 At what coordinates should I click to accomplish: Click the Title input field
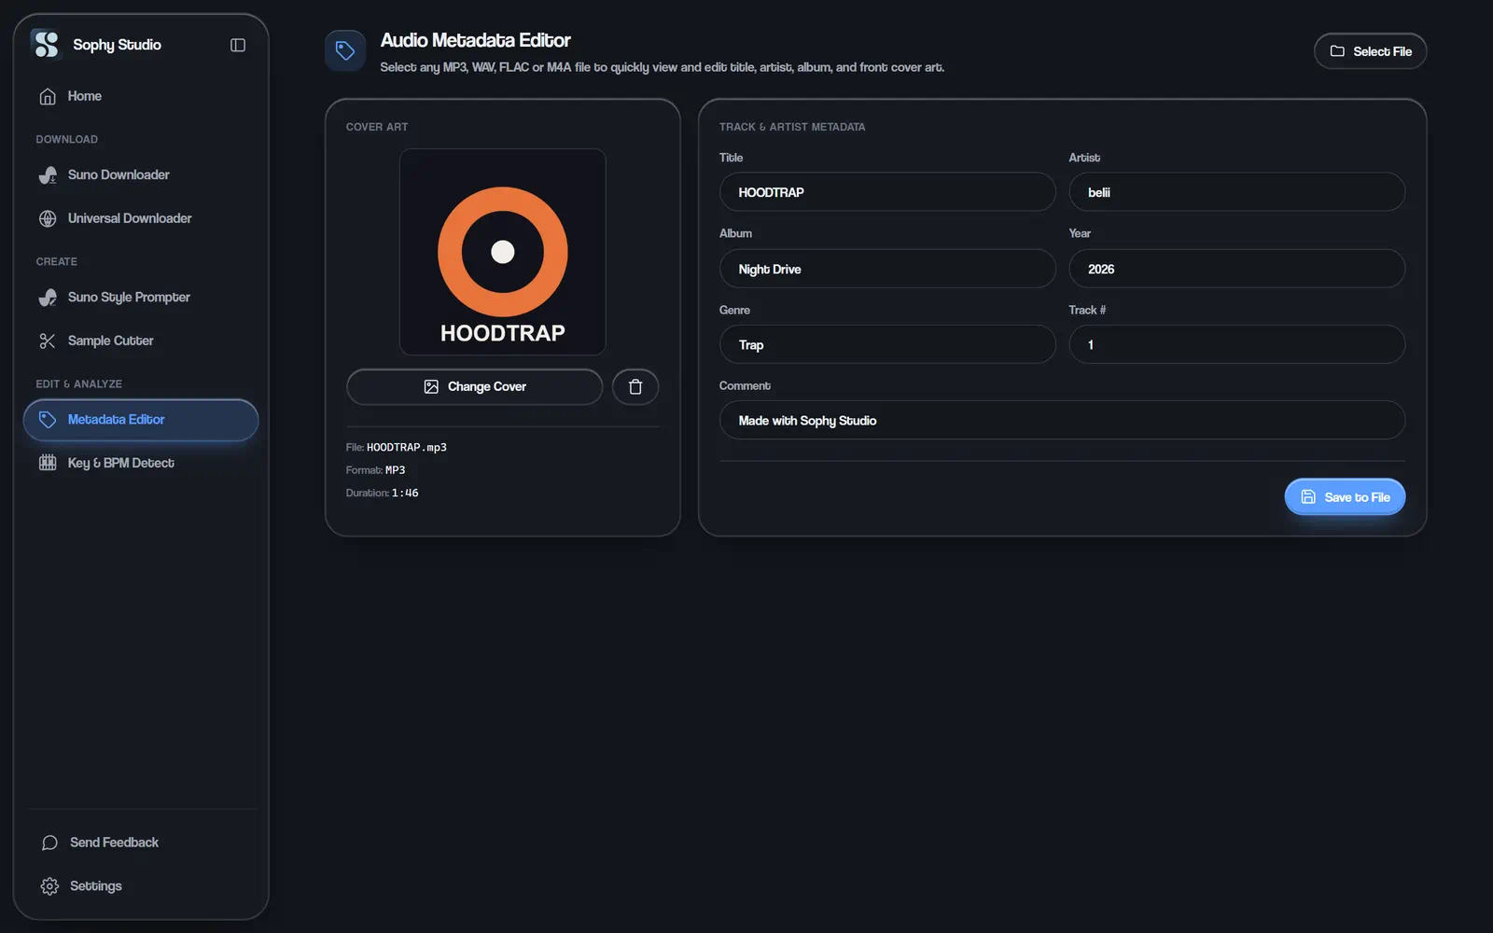click(x=887, y=192)
